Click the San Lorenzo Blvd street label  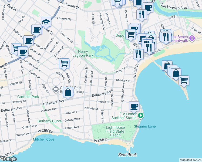(x=174, y=7)
